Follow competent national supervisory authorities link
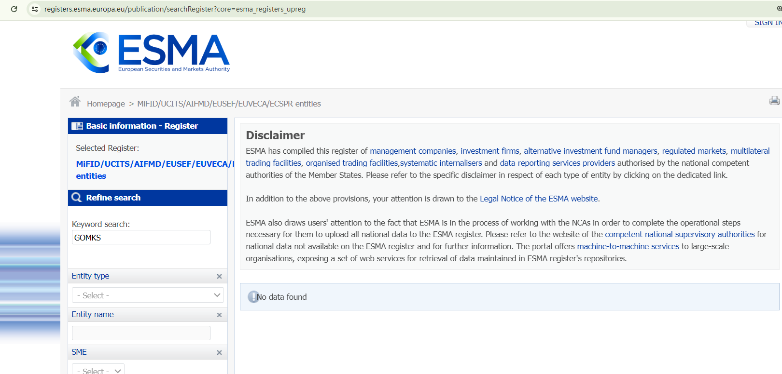 coord(680,234)
